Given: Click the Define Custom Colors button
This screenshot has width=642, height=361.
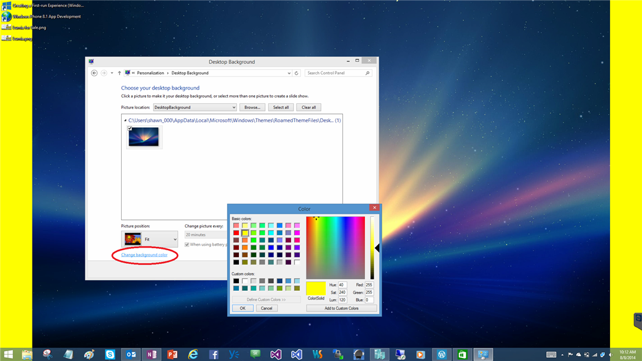Looking at the screenshot, I should [x=266, y=300].
